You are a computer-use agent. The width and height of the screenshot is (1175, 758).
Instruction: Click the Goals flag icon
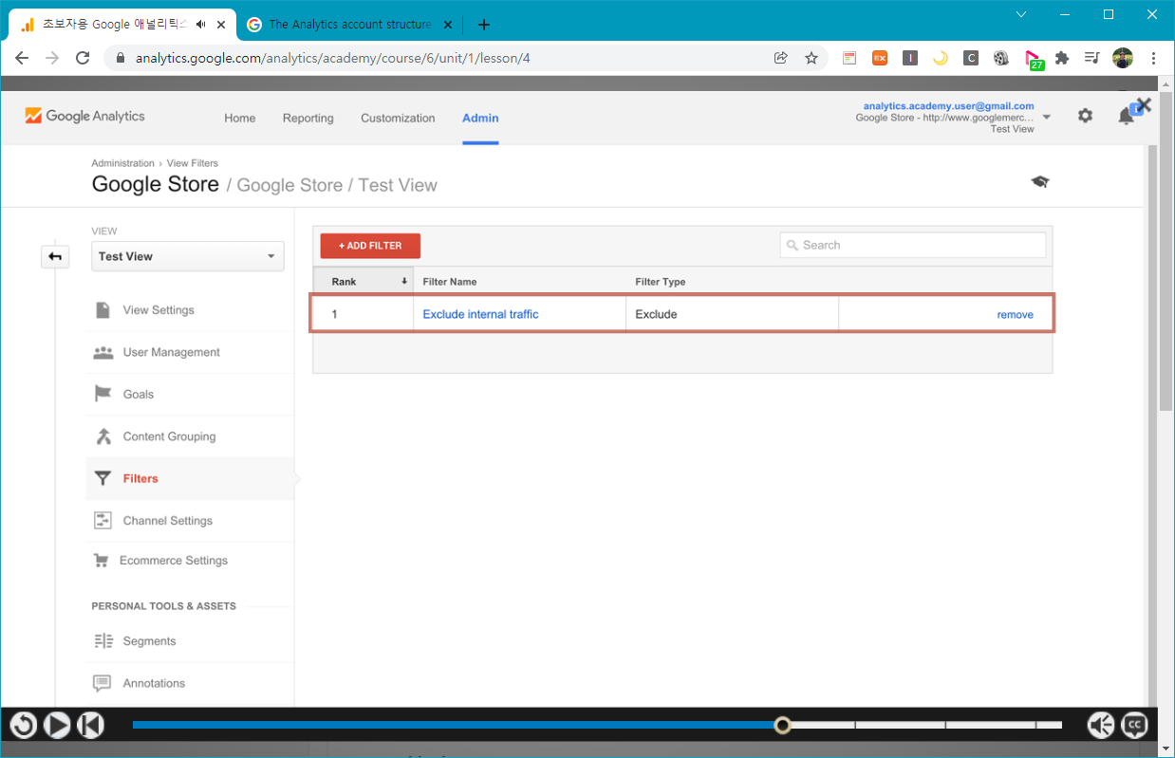click(103, 394)
